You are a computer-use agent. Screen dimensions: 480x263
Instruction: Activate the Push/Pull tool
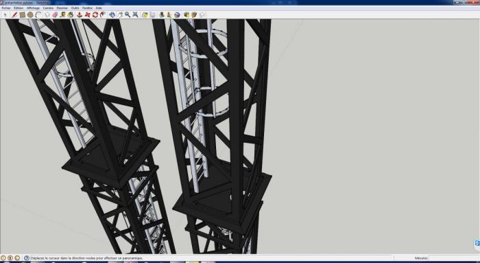click(x=80, y=14)
